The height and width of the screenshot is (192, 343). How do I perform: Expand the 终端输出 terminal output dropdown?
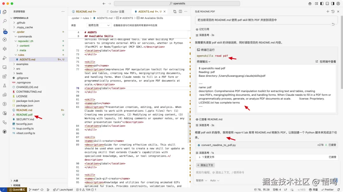204,62
